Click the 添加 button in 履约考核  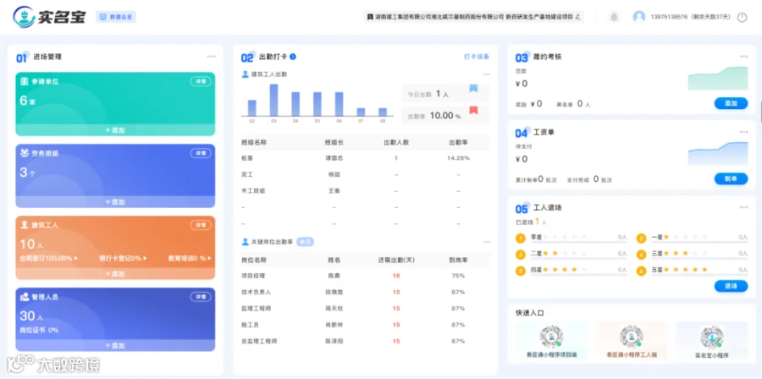(x=731, y=103)
